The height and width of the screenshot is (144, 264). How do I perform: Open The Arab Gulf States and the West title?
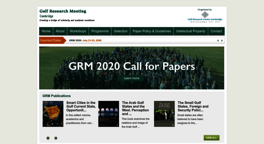pos(136,108)
